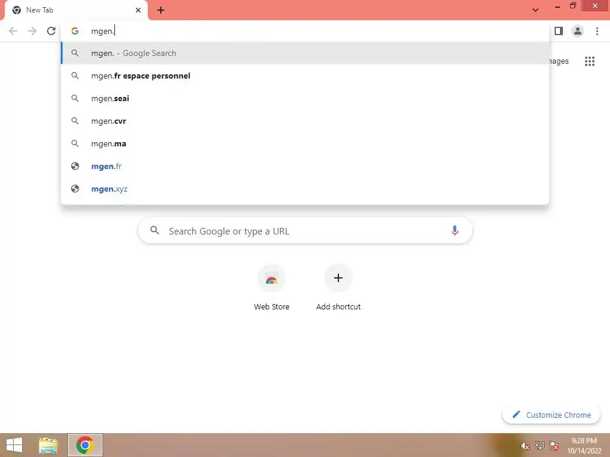Choose suggestion 'mgen.fr espace personnel'
610x457 pixels.
[305, 76]
